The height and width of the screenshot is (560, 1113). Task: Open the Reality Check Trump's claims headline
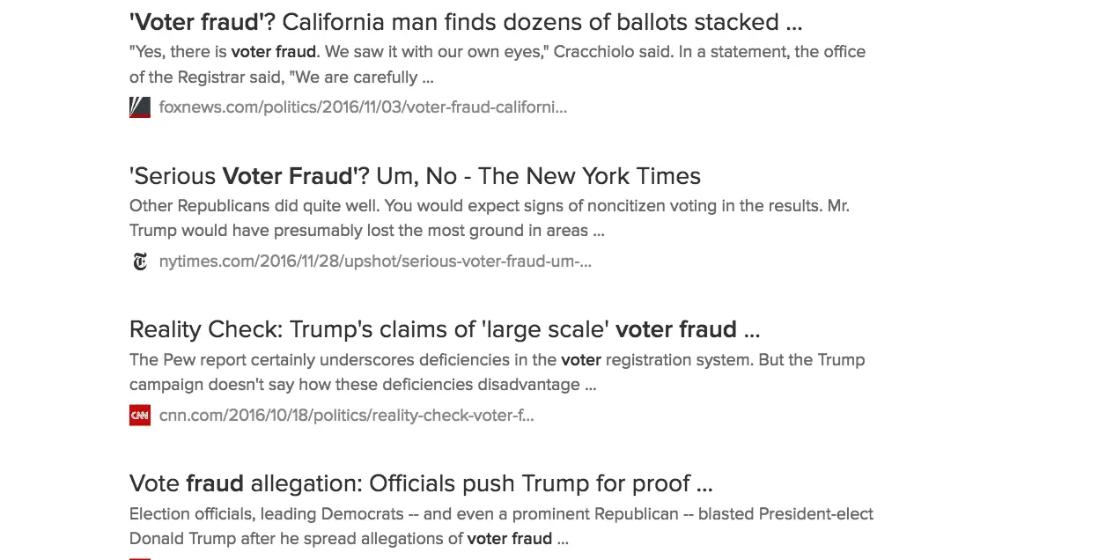click(x=444, y=329)
